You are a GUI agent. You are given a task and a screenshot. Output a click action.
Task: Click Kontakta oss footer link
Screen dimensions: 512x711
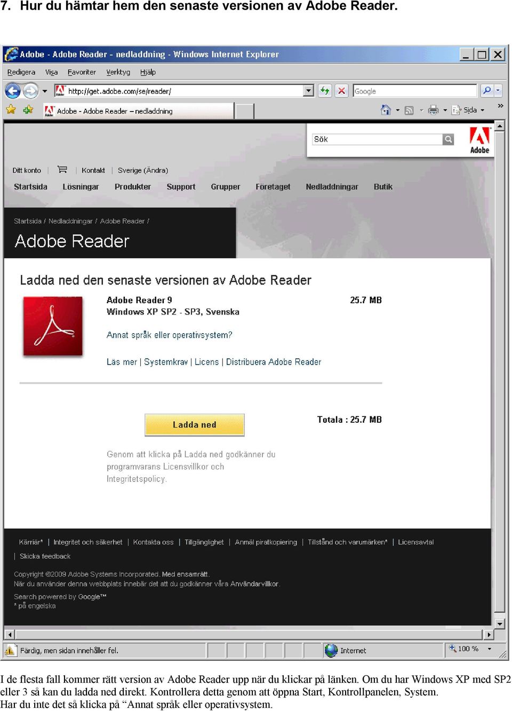pyautogui.click(x=153, y=542)
